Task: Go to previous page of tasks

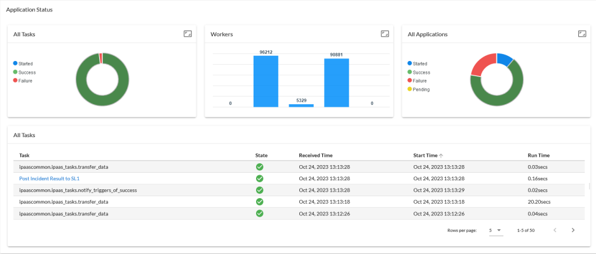Action: [x=553, y=230]
